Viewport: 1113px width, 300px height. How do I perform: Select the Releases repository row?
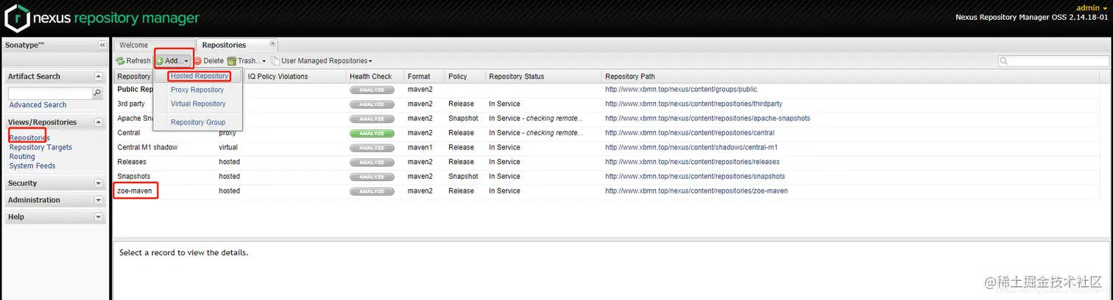(x=612, y=162)
